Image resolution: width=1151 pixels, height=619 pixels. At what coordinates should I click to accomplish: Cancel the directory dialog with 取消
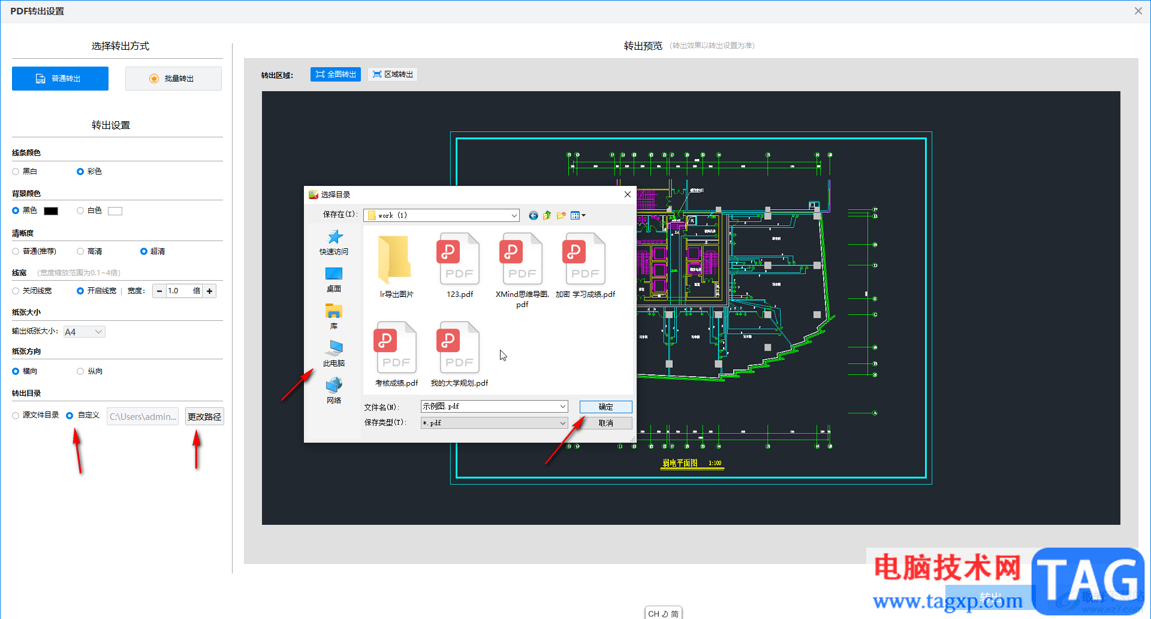(605, 423)
